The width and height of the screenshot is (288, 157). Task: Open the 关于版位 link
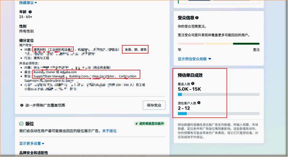pos(109,131)
